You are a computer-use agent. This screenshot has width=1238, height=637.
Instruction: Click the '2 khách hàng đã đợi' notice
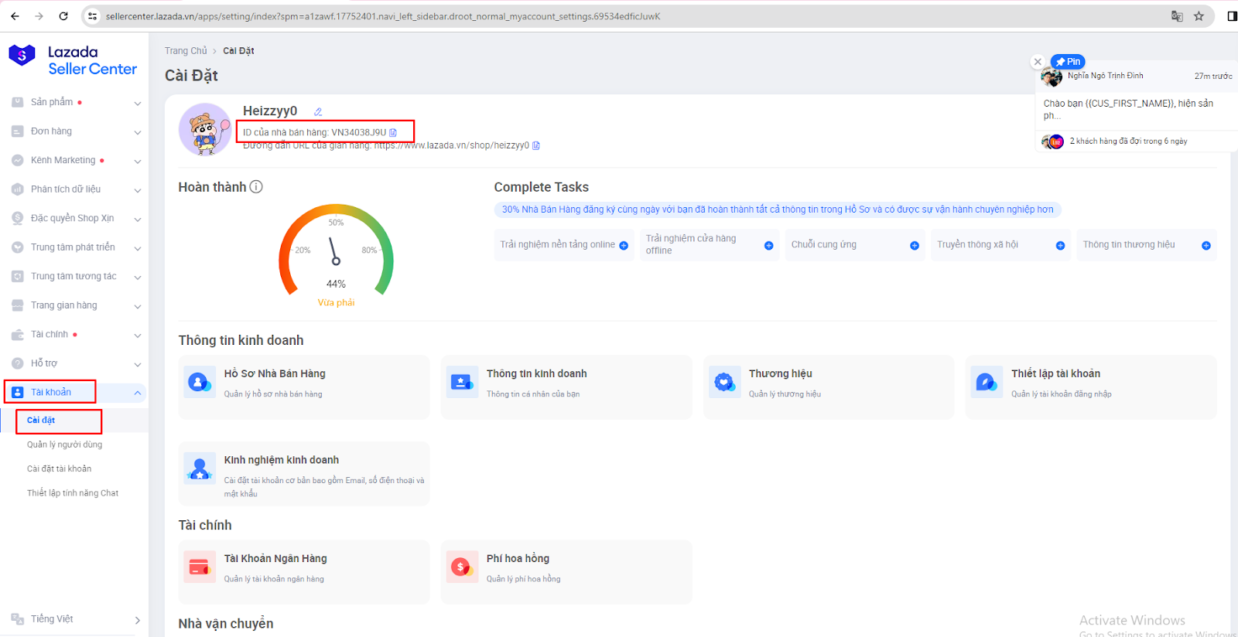(1128, 141)
